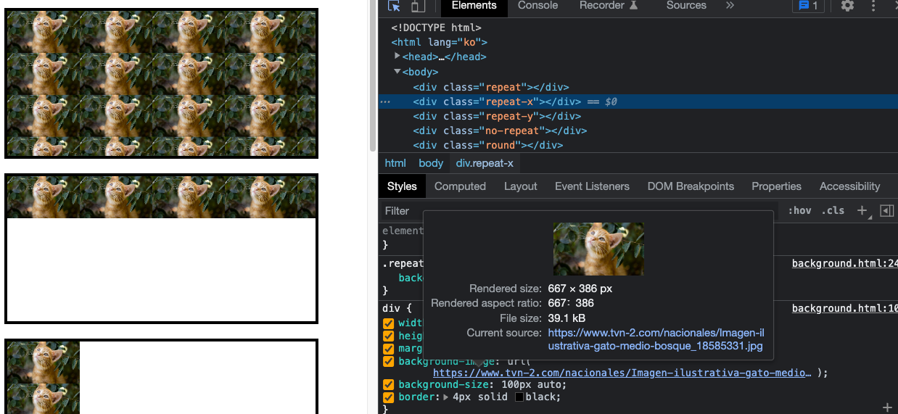Viewport: 898px width, 414px height.
Task: Open the DOM Breakpoints tab
Action: [691, 186]
